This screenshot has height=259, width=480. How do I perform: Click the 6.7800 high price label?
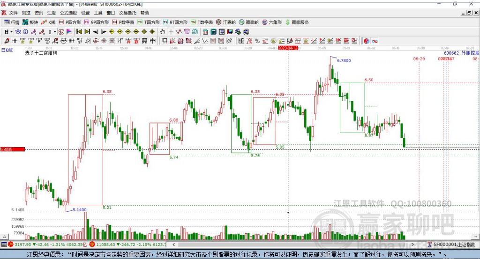coord(344,60)
